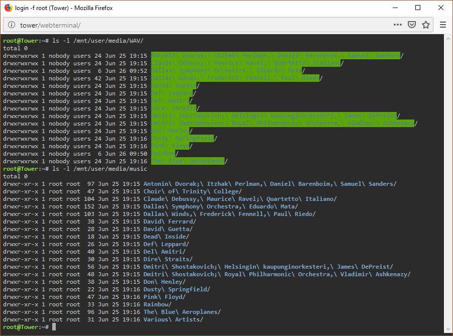Click 'Don\ Henley/' in the music listing

165,282
